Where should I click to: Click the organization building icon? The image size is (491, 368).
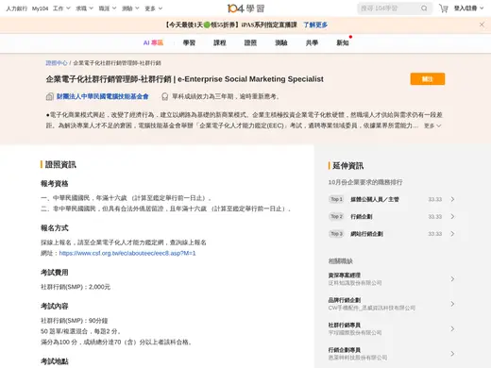coord(50,96)
